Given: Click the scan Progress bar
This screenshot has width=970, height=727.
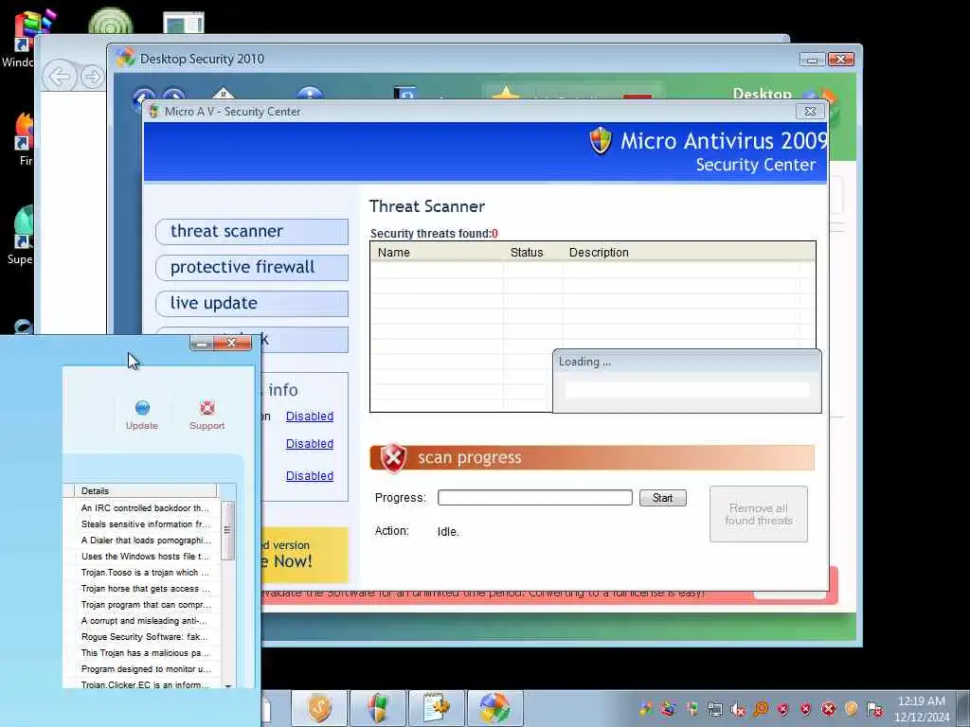Looking at the screenshot, I should pos(535,498).
